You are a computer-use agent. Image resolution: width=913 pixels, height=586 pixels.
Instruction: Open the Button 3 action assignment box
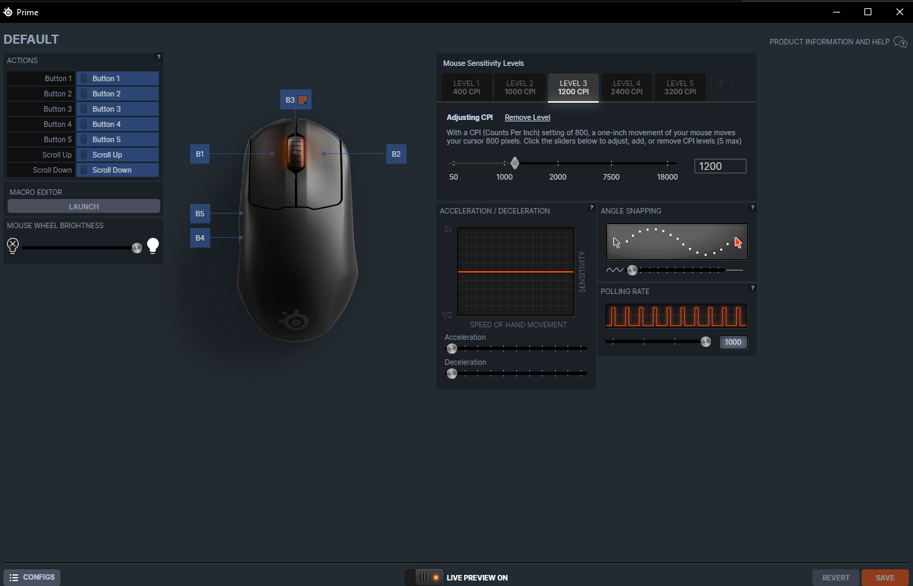click(x=117, y=109)
